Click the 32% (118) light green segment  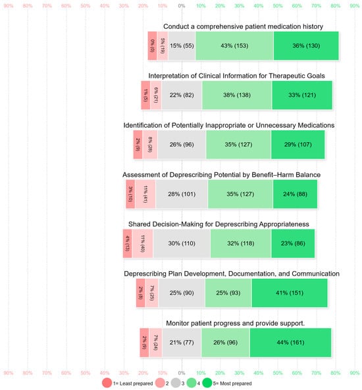click(241, 243)
